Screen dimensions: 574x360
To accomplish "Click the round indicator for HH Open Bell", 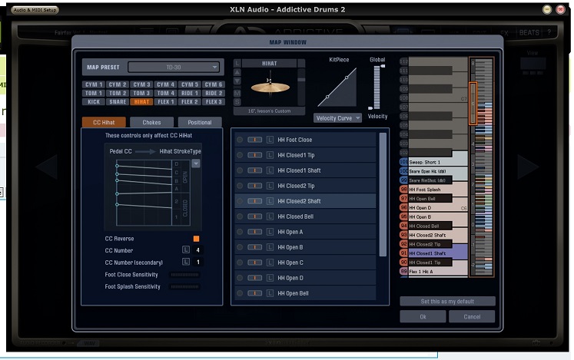I will [240, 293].
